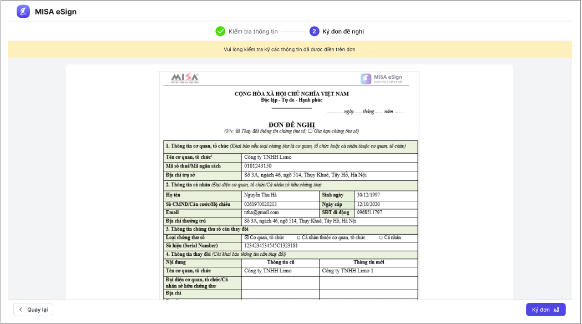The image size is (582, 324).
Task: Click the step 2 number circle
Action: coord(314,31)
